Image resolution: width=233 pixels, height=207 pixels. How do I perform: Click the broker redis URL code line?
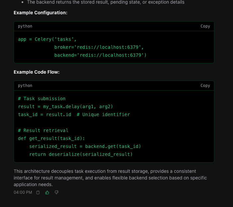[x=99, y=47]
